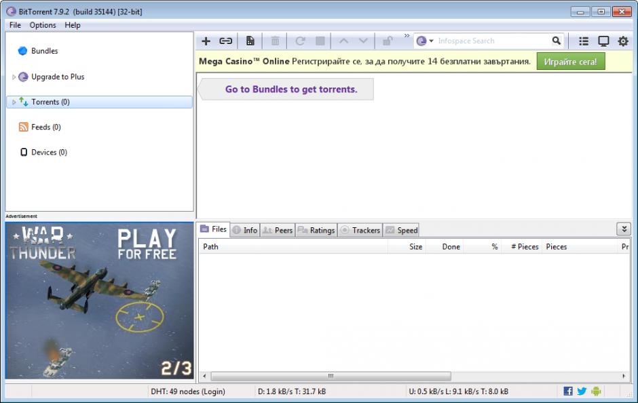Open the File menu

15,25
